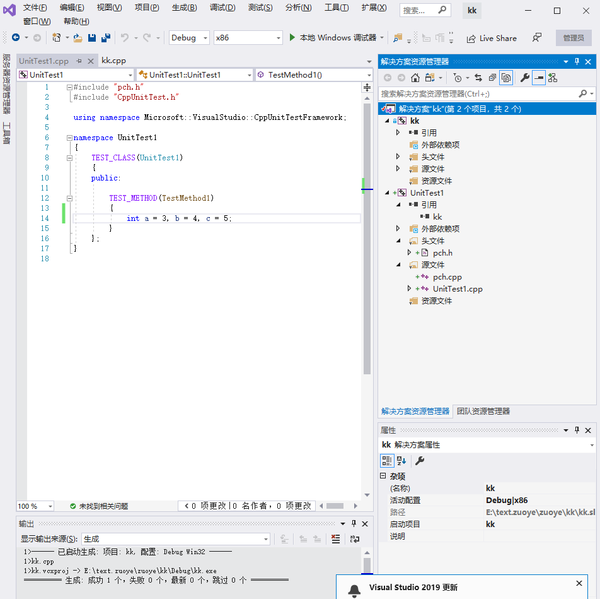Clear all output with the clear icon

336,539
